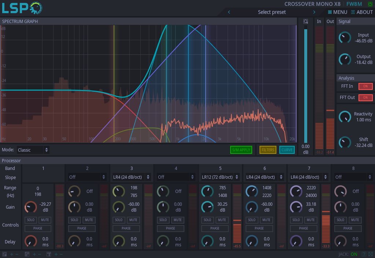The width and height of the screenshot is (375, 258).
Task: Click the Input gain knob
Action: tap(345, 38)
